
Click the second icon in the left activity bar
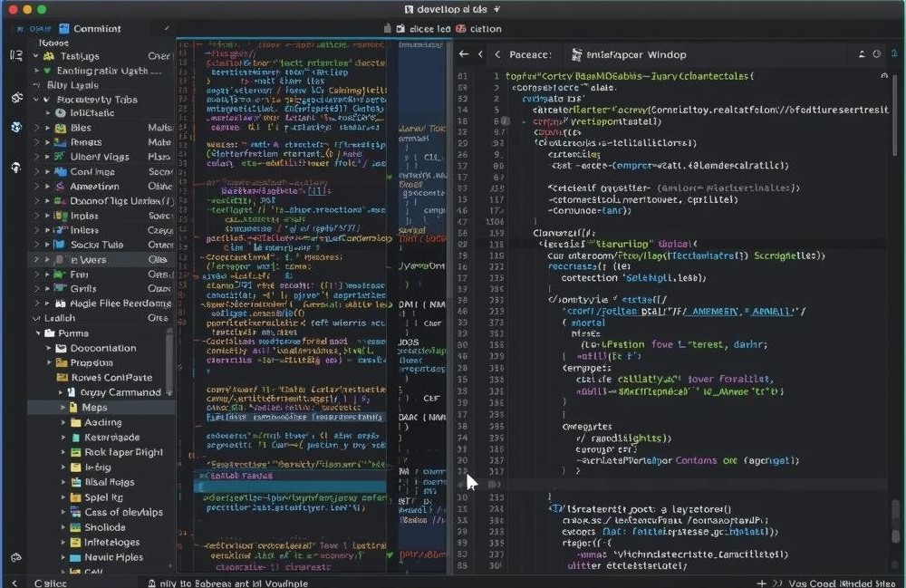click(x=15, y=98)
